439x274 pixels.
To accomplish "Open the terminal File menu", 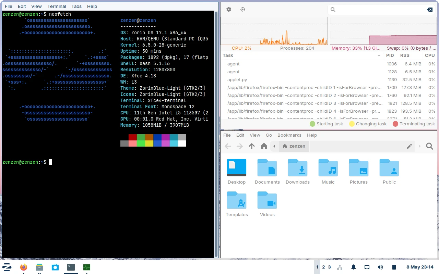I will pos(9,6).
